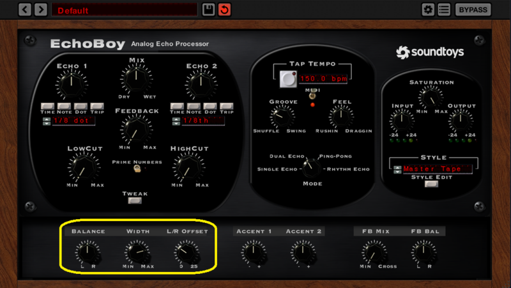Change Style Master Tape selector arrows
This screenshot has width=511, height=288.
(x=397, y=170)
